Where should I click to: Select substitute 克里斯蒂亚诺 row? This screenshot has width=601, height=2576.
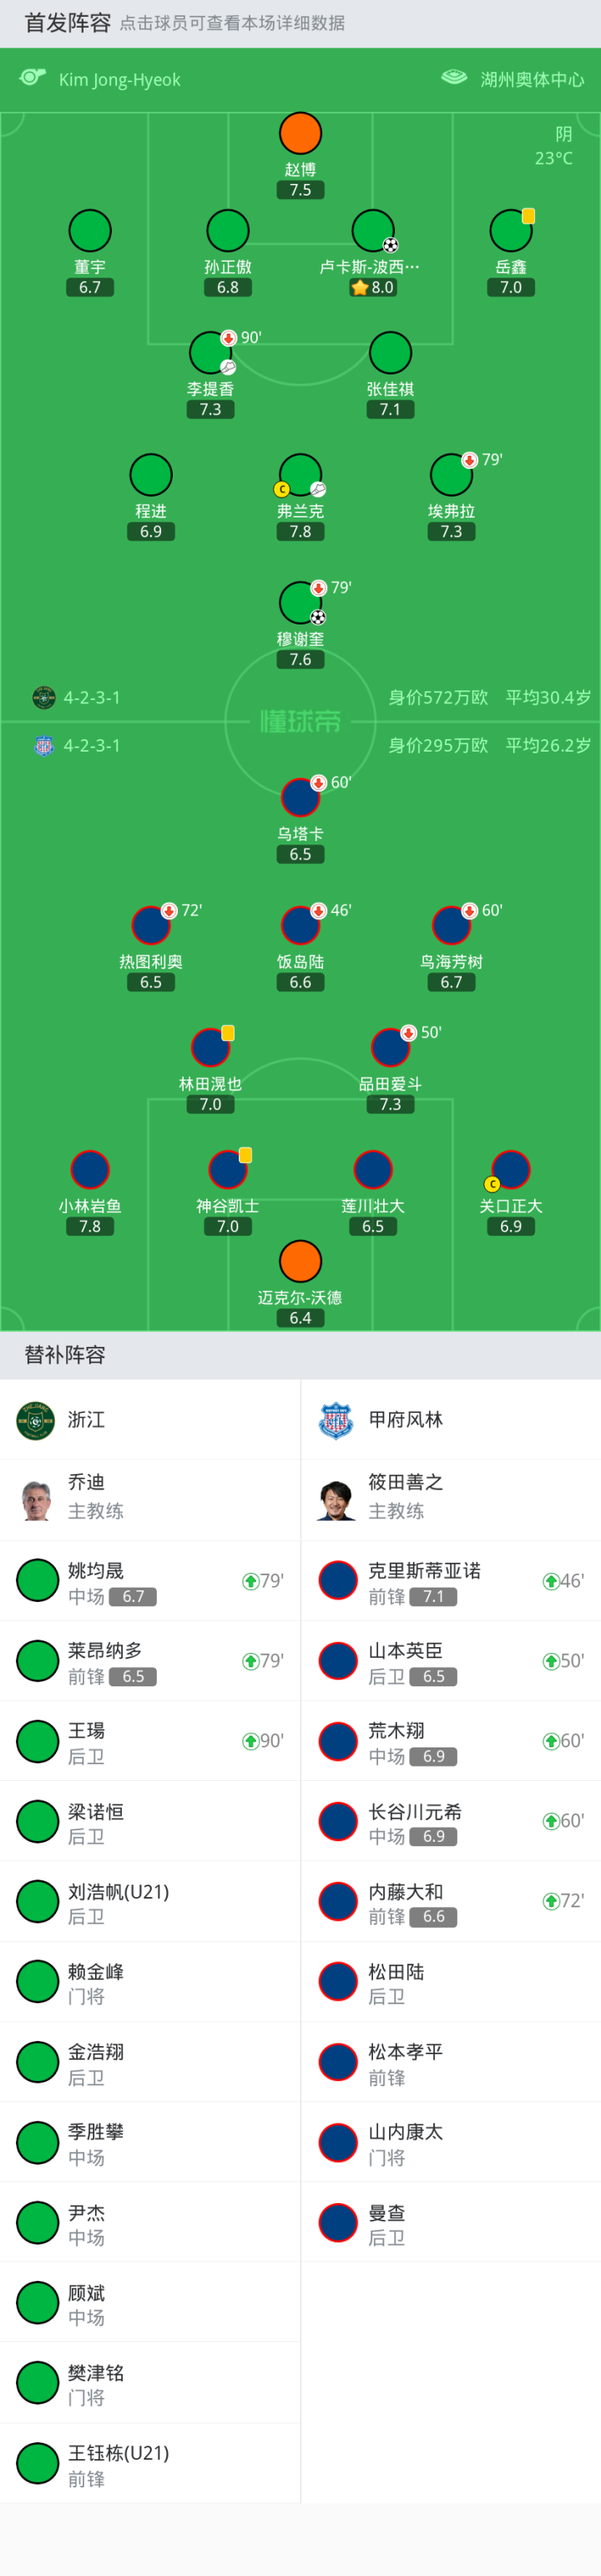click(450, 1581)
